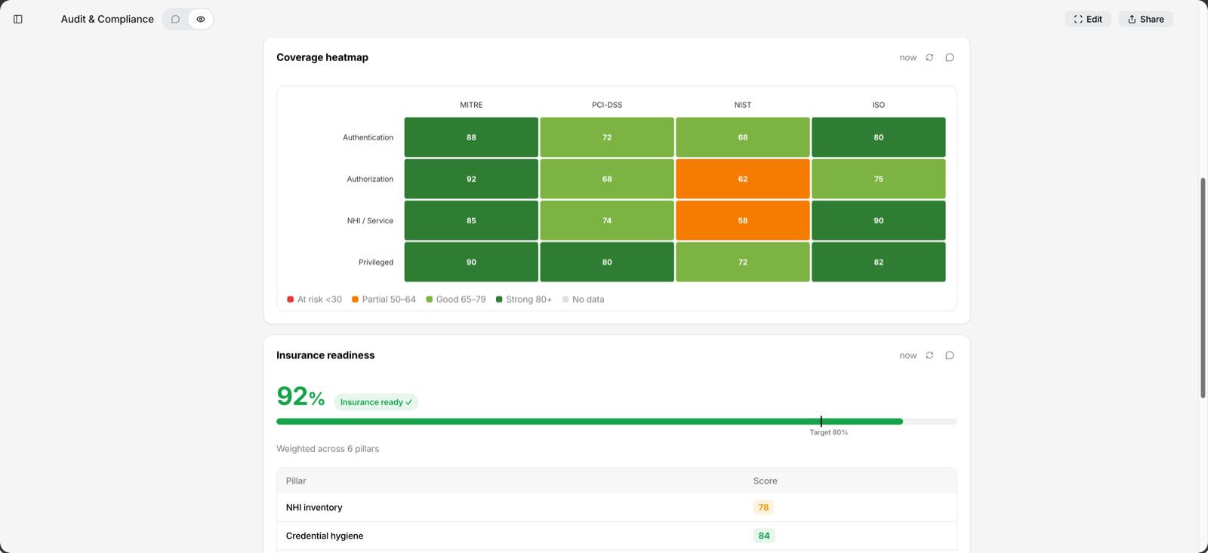Image resolution: width=1208 pixels, height=553 pixels.
Task: Select Privileged NIST cell with value 72
Action: tap(743, 262)
